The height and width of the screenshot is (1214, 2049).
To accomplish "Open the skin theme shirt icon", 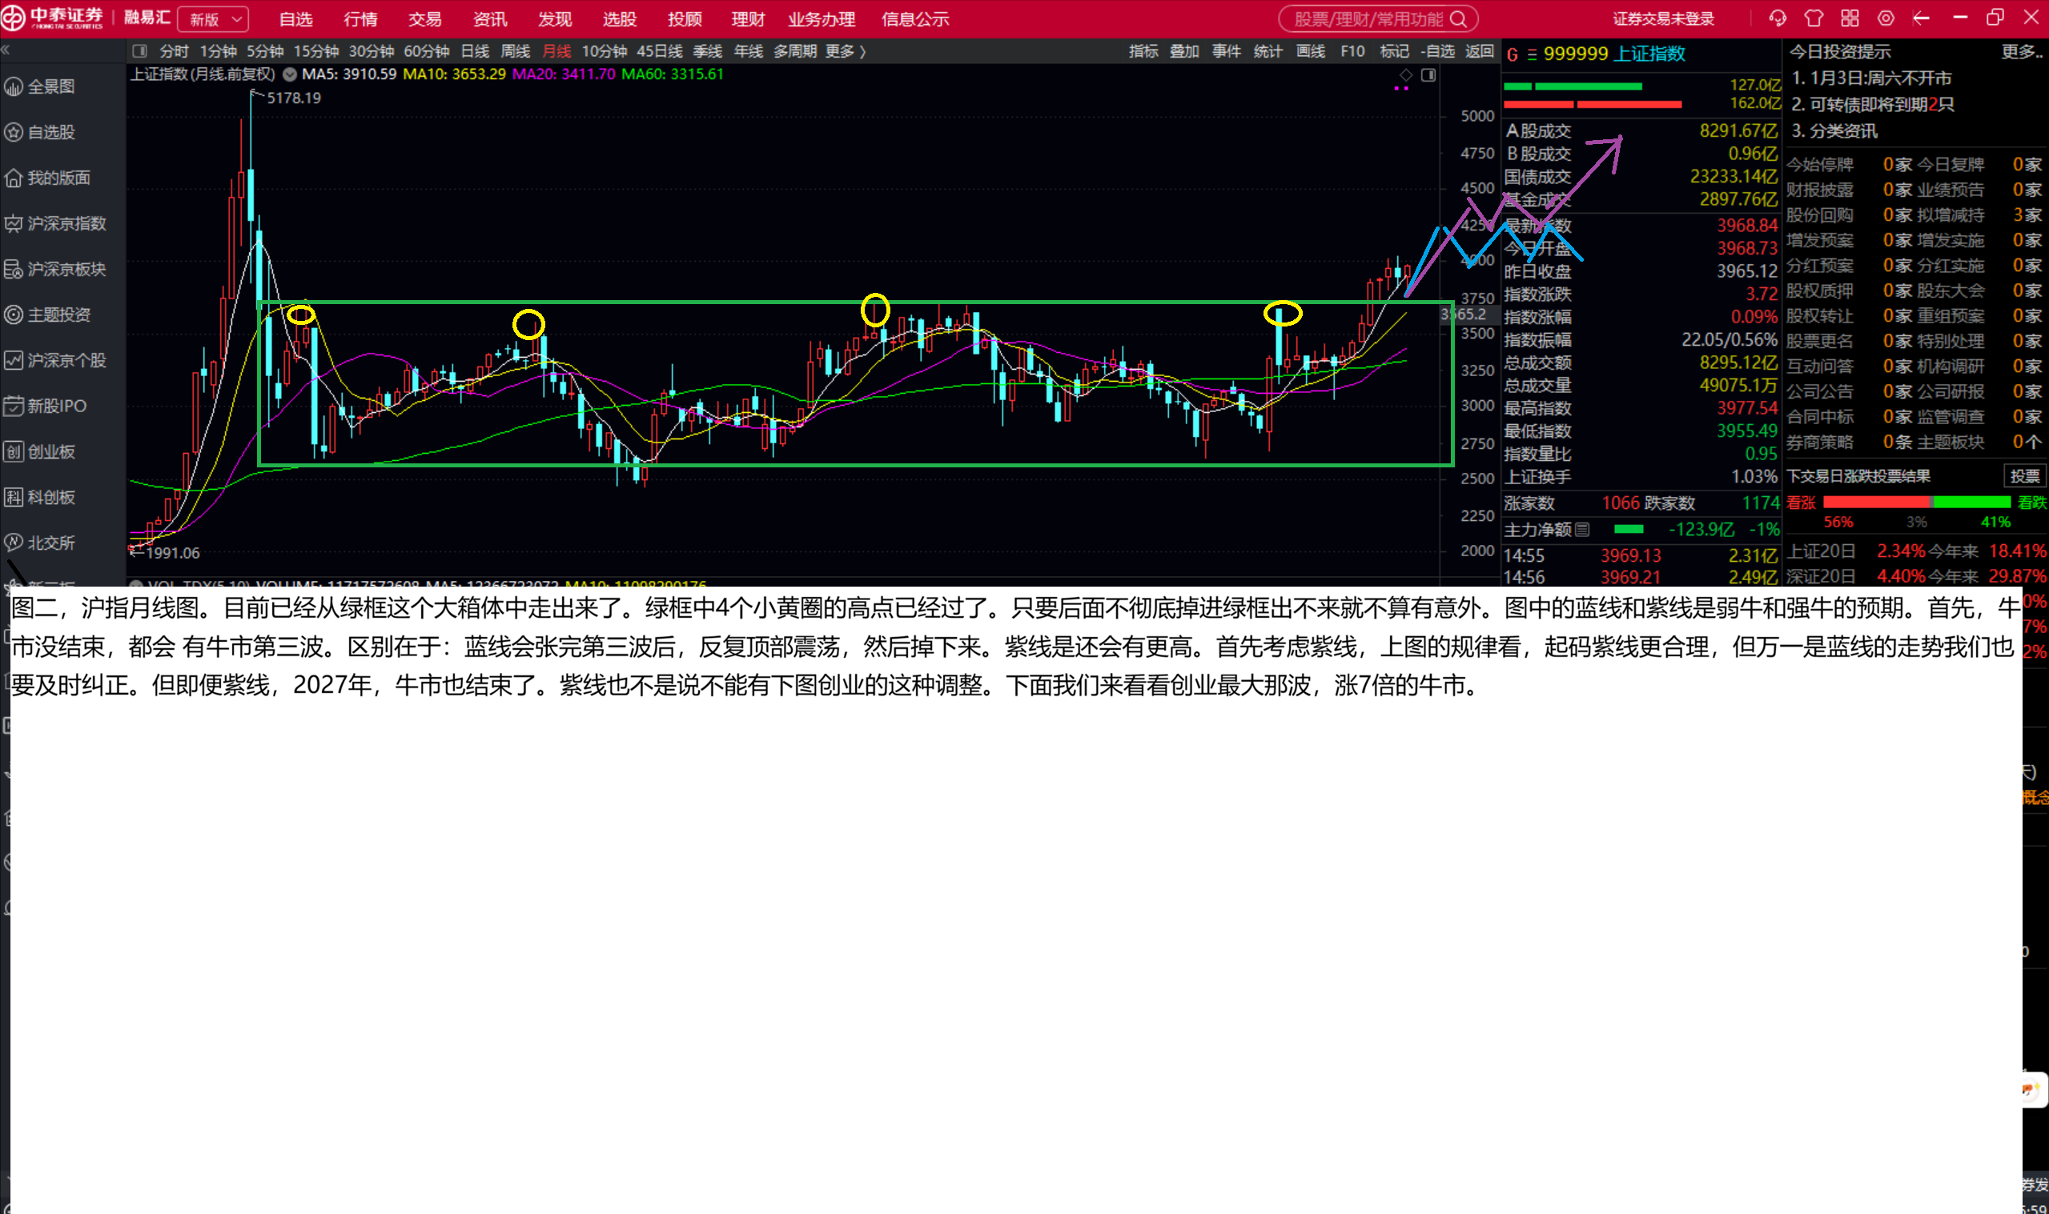I will (x=1814, y=18).
